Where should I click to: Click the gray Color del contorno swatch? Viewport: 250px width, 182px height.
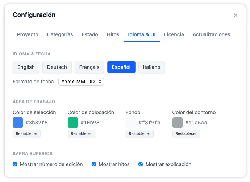(x=178, y=123)
